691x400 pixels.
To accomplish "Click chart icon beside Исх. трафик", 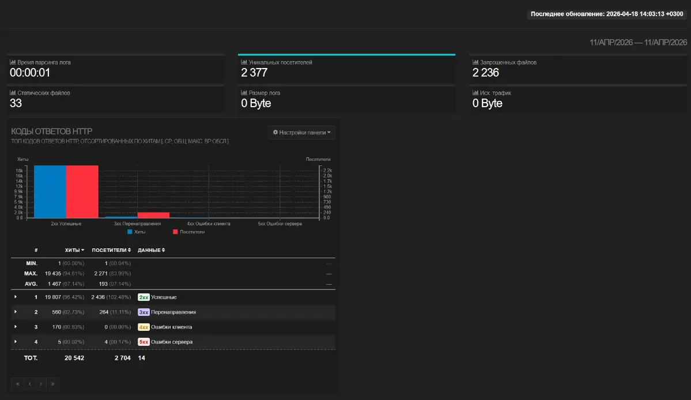I will (475, 93).
